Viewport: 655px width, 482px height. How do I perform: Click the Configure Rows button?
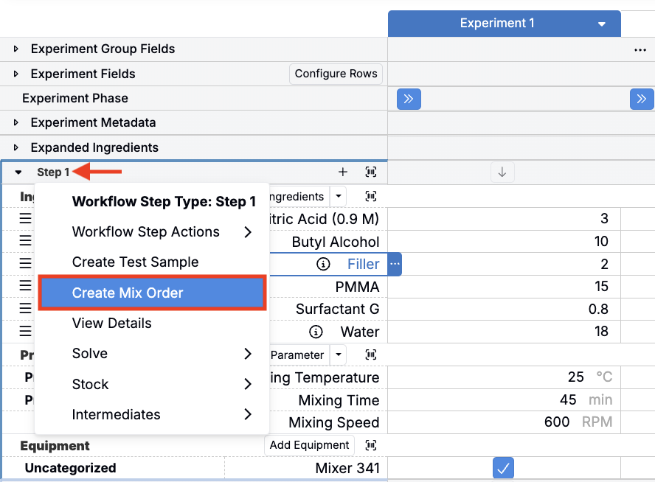click(x=336, y=74)
